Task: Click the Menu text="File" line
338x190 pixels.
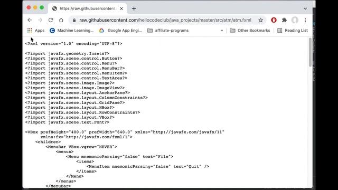Action: click(x=120, y=157)
